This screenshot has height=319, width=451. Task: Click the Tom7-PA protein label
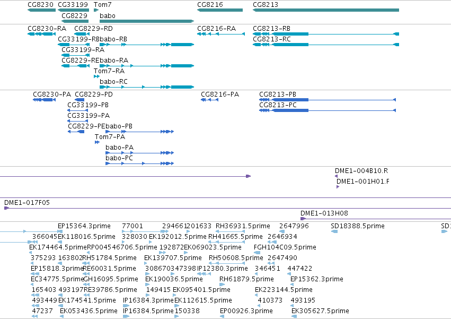(110, 137)
